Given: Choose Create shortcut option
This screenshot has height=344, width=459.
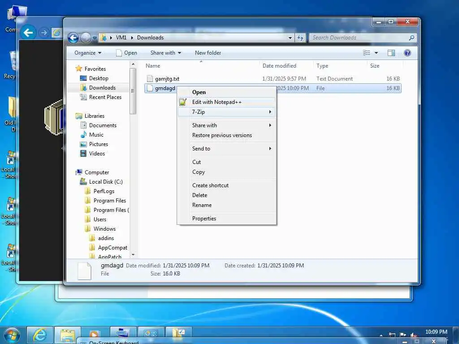Looking at the screenshot, I should 210,185.
